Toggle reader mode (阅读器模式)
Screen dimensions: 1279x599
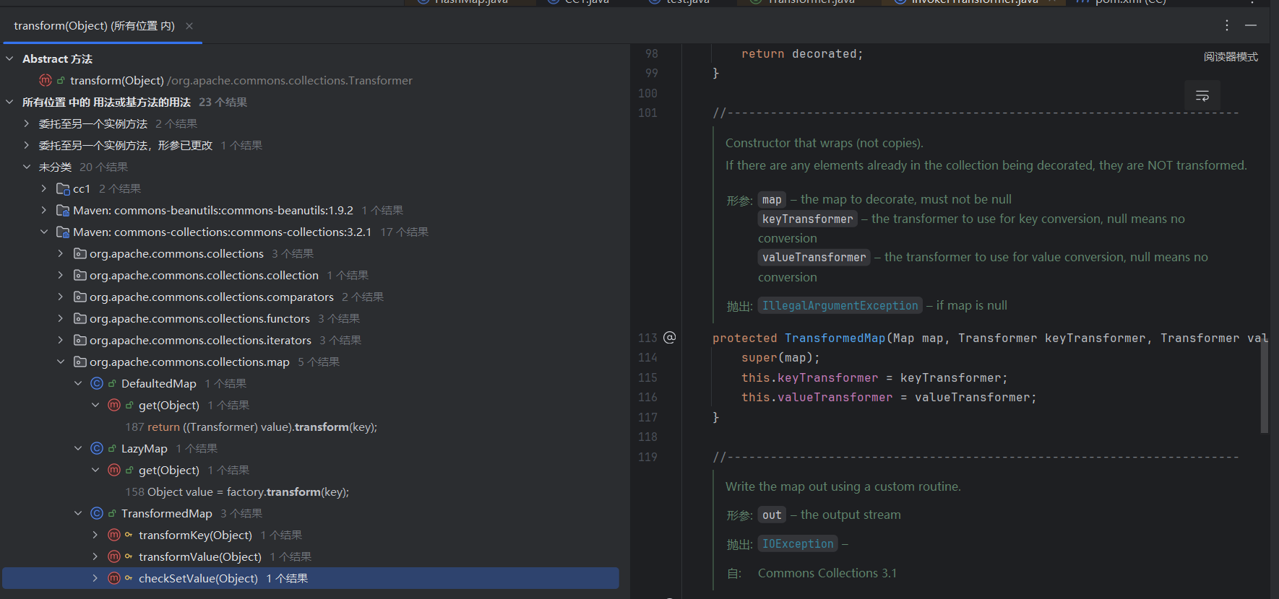(1231, 57)
